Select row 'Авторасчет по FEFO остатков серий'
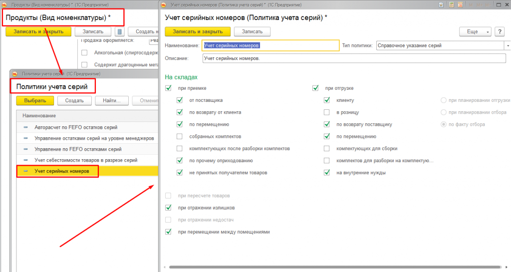Viewport: 511px width, 272px height. click(x=87, y=127)
